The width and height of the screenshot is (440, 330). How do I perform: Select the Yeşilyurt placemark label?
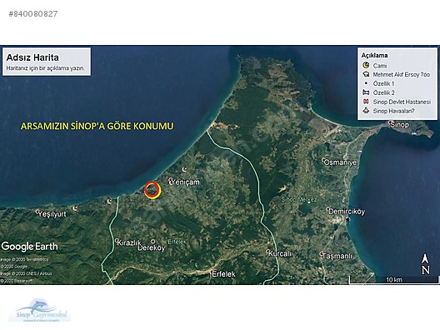tap(51, 214)
